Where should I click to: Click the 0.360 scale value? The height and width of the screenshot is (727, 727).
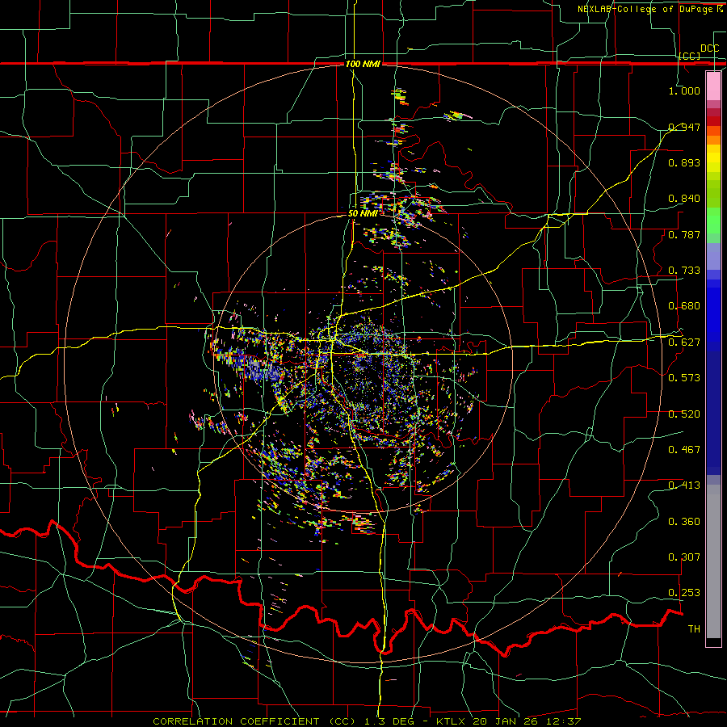684,522
